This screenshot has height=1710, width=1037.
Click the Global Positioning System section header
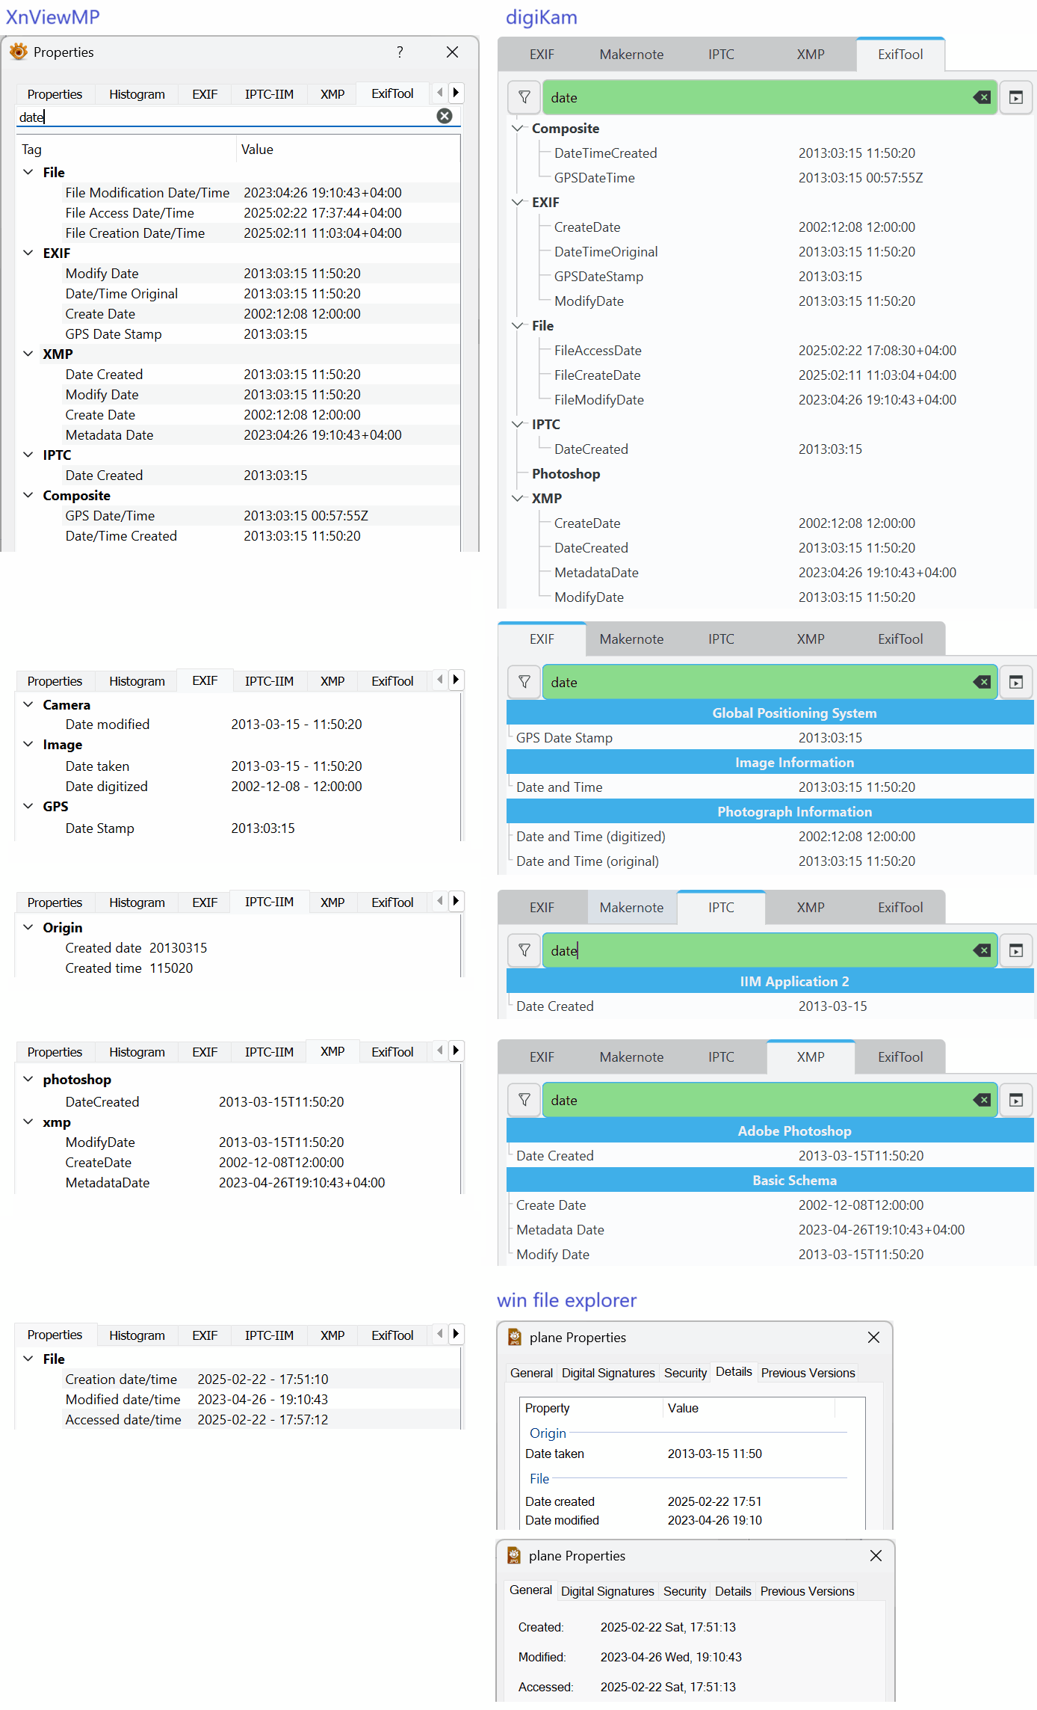coord(770,713)
